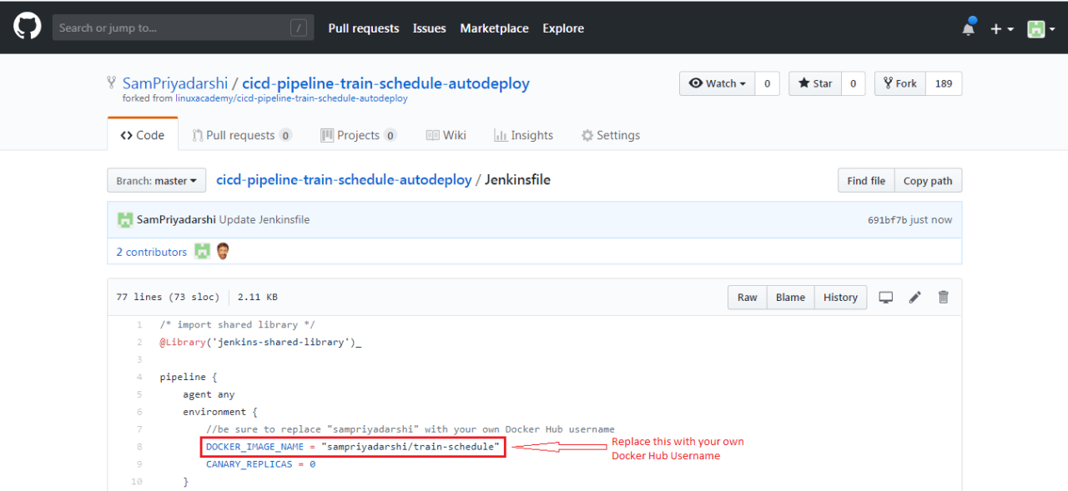Go to Explore
The height and width of the screenshot is (491, 1068).
pyautogui.click(x=563, y=28)
